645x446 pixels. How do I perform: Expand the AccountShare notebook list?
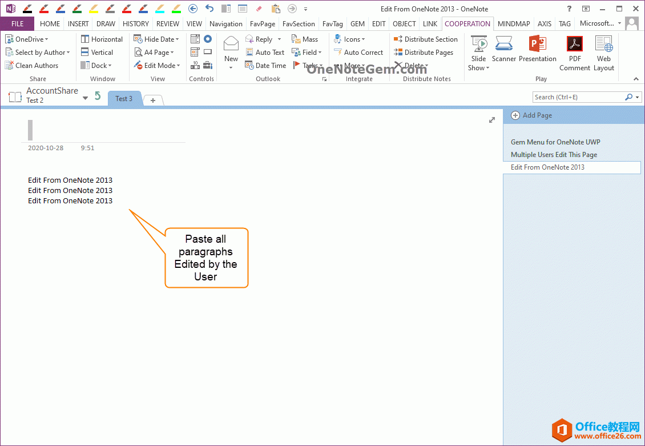[x=85, y=98]
